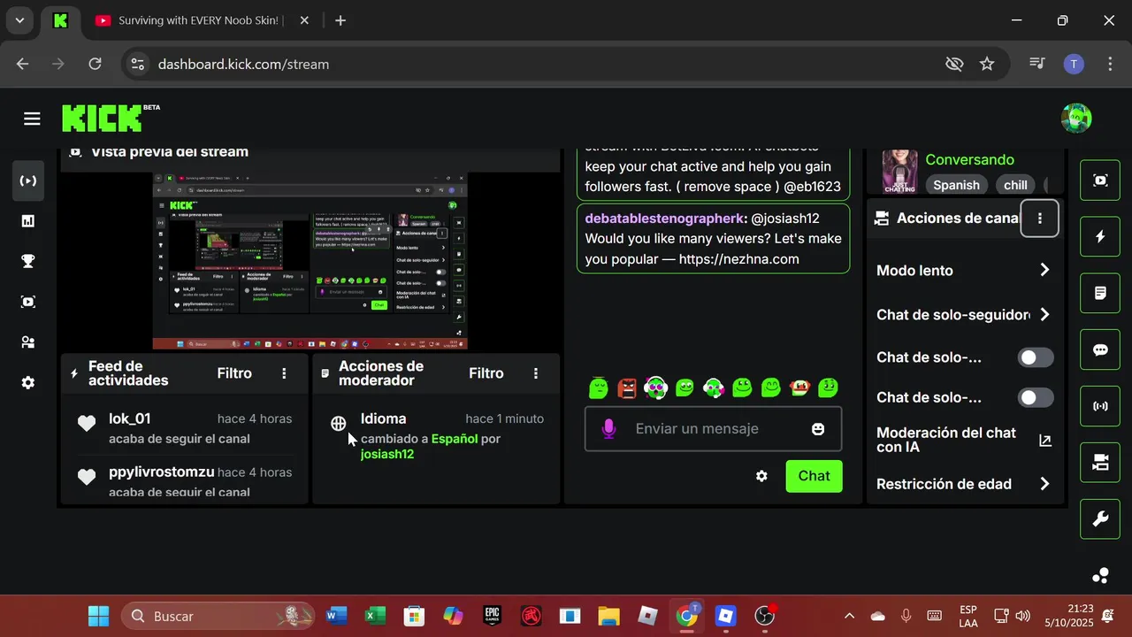Open the video content icon in left sidebar
The width and height of the screenshot is (1132, 637).
pyautogui.click(x=28, y=302)
